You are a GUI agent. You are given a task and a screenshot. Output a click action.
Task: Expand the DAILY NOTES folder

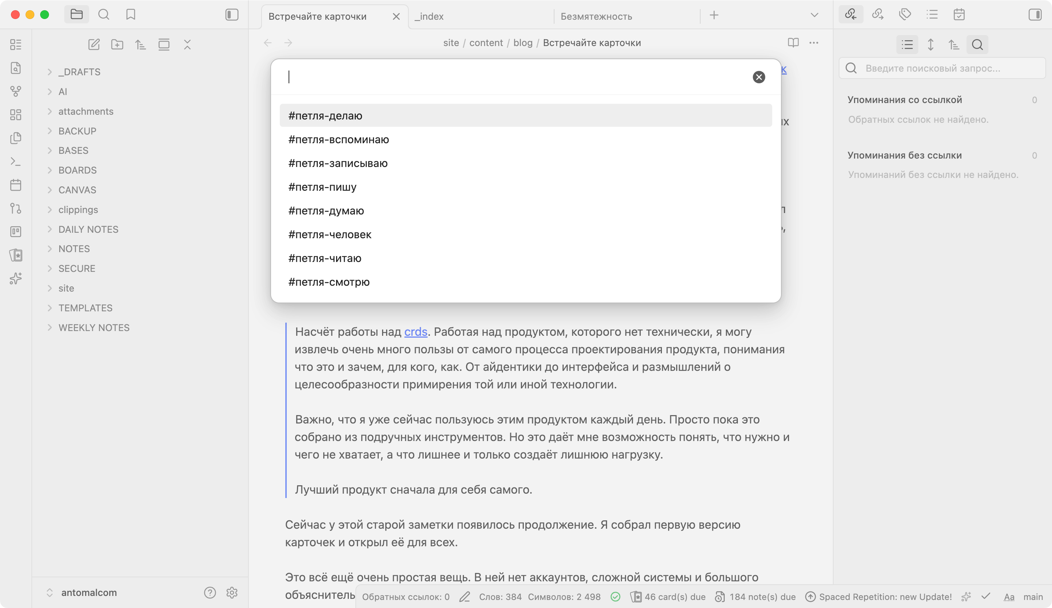(x=88, y=229)
